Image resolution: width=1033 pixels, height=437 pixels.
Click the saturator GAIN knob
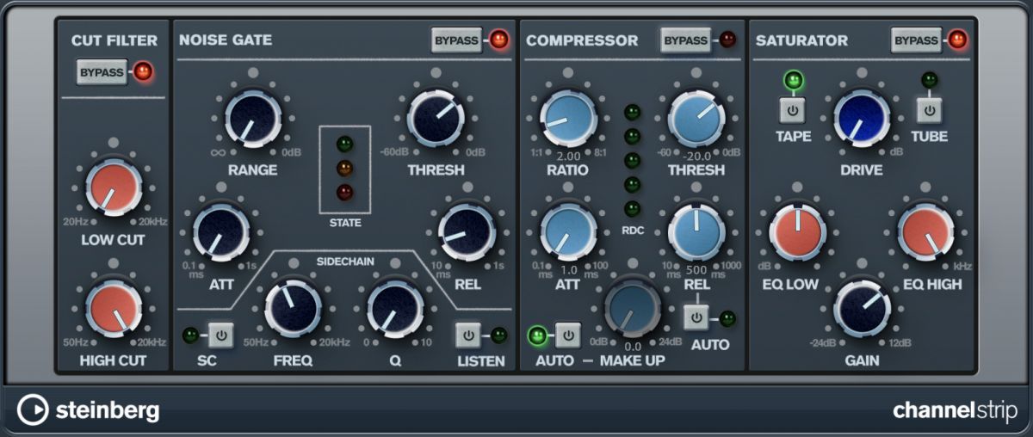pos(862,308)
